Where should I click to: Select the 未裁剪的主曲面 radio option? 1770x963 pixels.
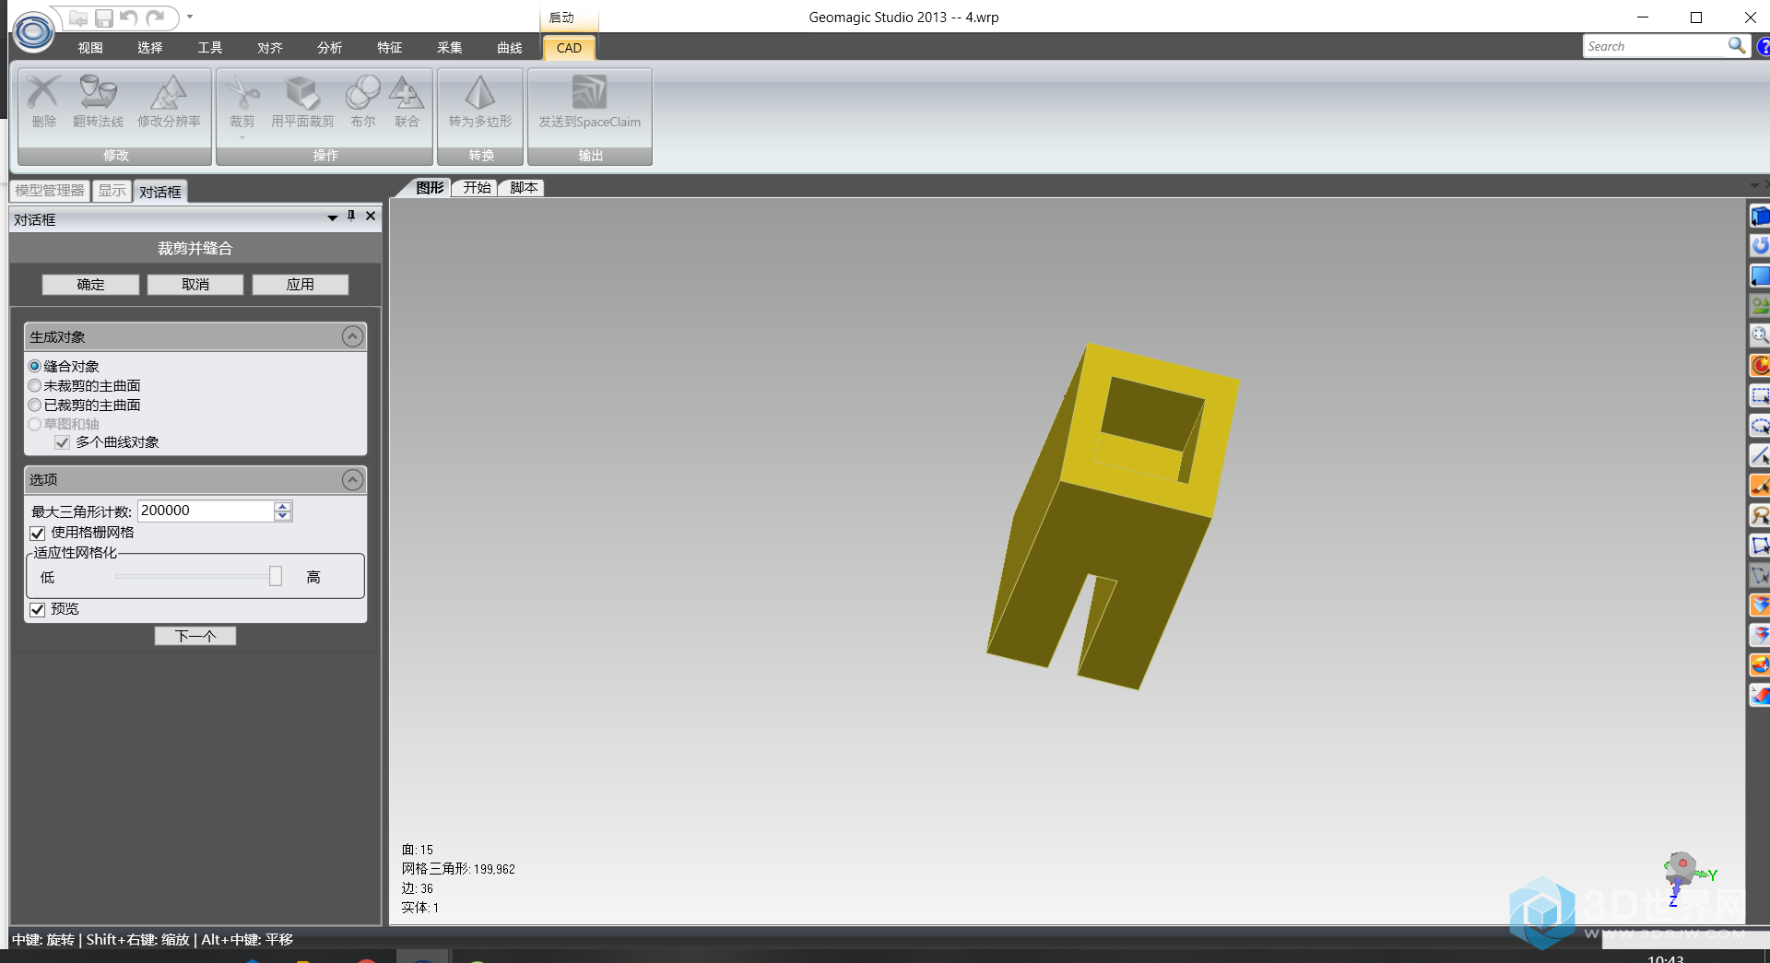tap(35, 385)
